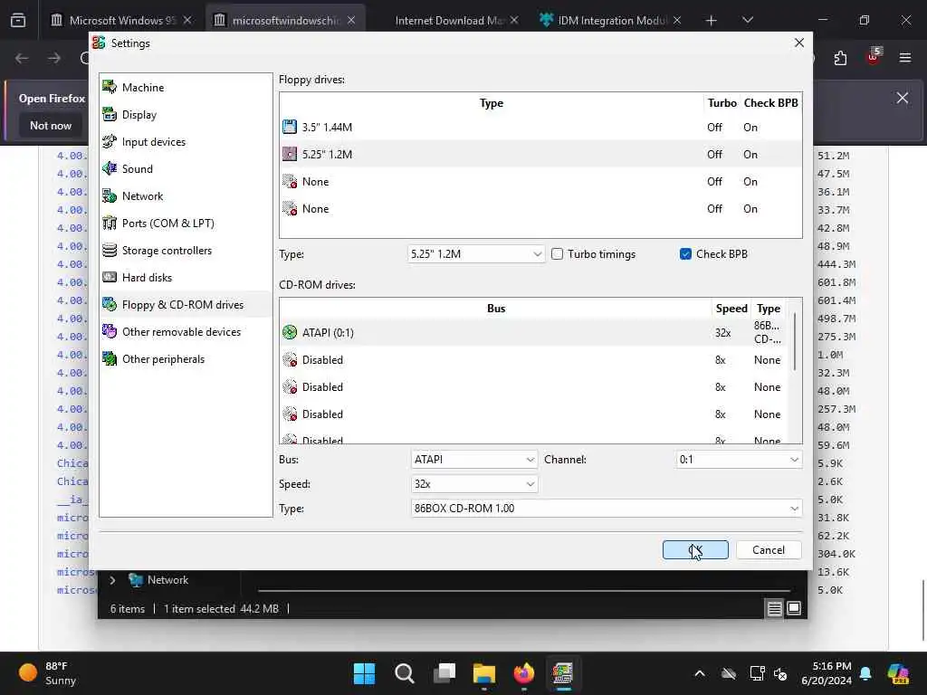Open the Machine settings category
The height and width of the screenshot is (695, 927).
(x=185, y=88)
